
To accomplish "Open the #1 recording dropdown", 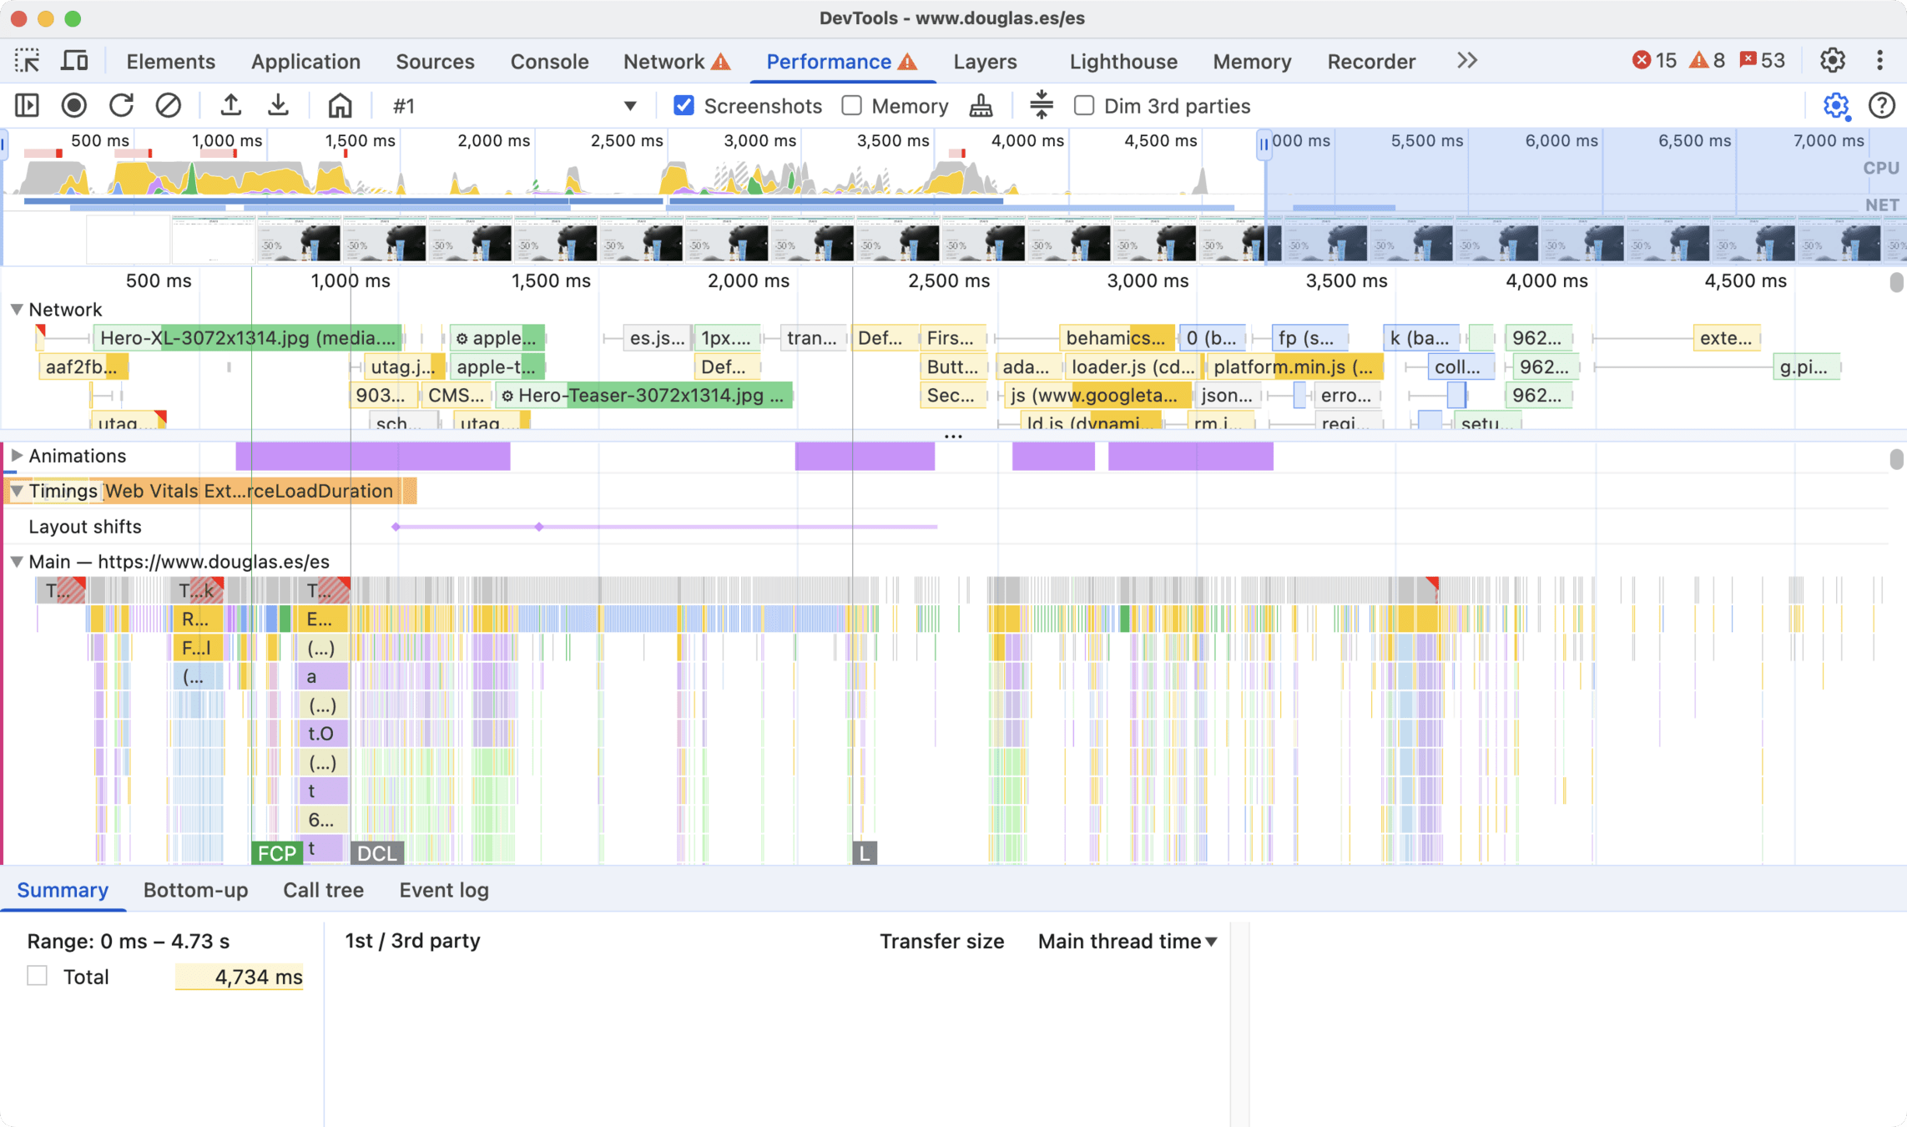I will coord(629,106).
